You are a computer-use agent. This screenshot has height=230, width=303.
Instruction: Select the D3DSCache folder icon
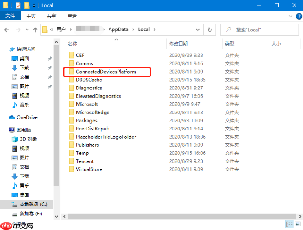coord(72,80)
